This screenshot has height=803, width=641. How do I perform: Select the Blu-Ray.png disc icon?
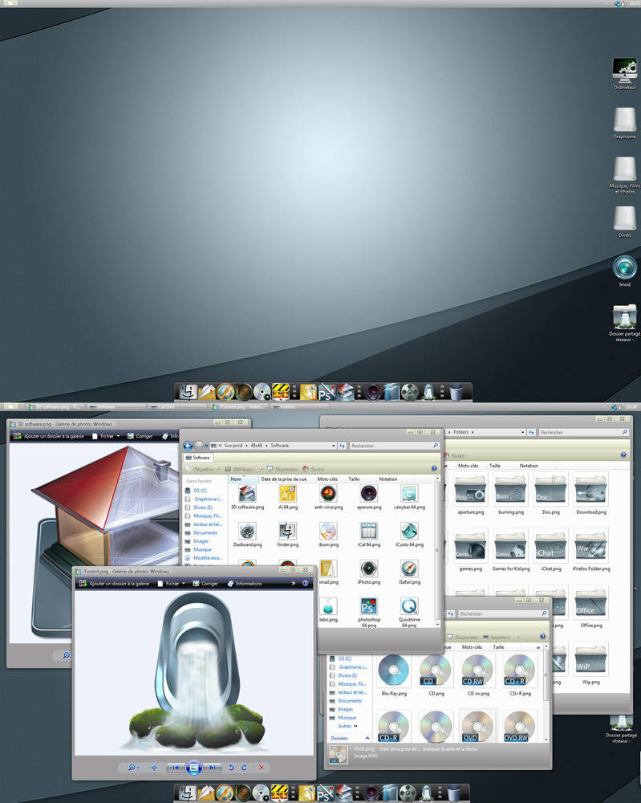coord(393,671)
